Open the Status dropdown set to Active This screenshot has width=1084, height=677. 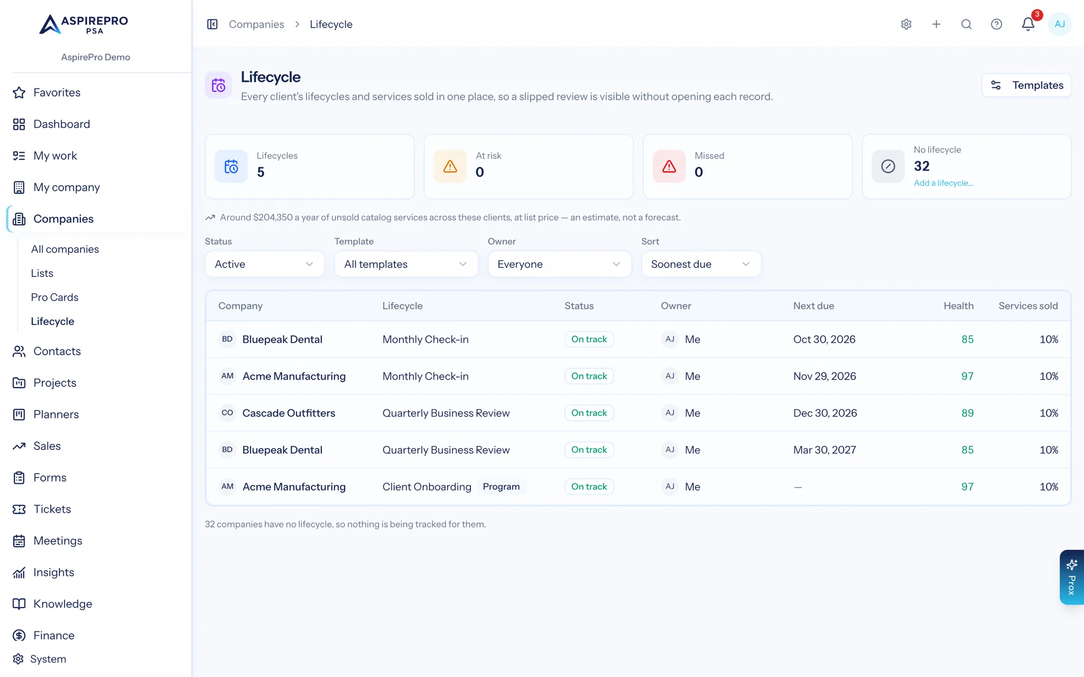(264, 264)
